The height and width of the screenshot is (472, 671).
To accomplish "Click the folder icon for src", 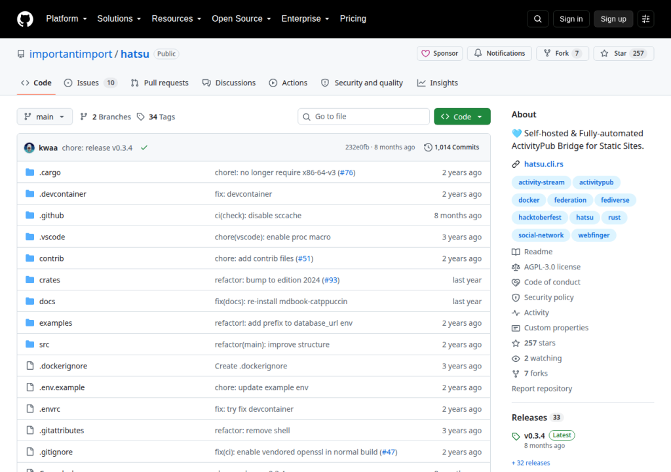I will pyautogui.click(x=30, y=344).
